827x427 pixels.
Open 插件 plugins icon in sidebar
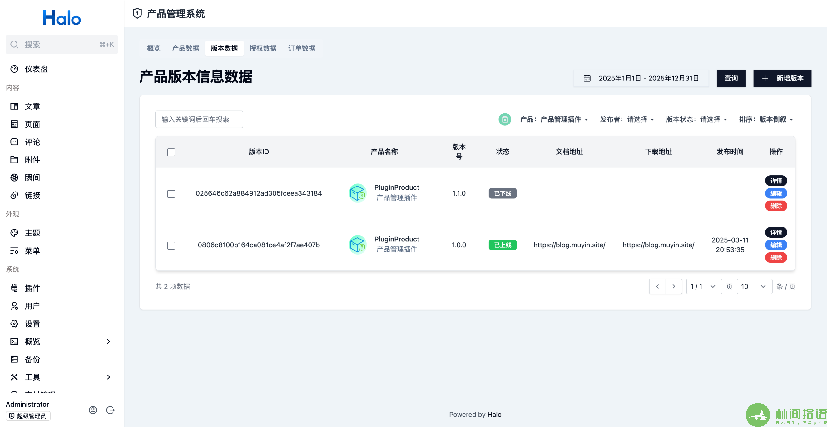point(14,288)
